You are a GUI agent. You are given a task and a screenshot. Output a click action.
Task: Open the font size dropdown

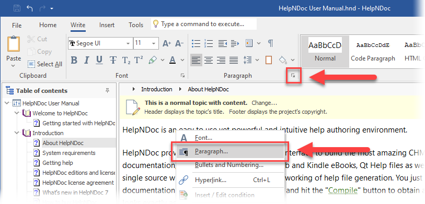153,43
